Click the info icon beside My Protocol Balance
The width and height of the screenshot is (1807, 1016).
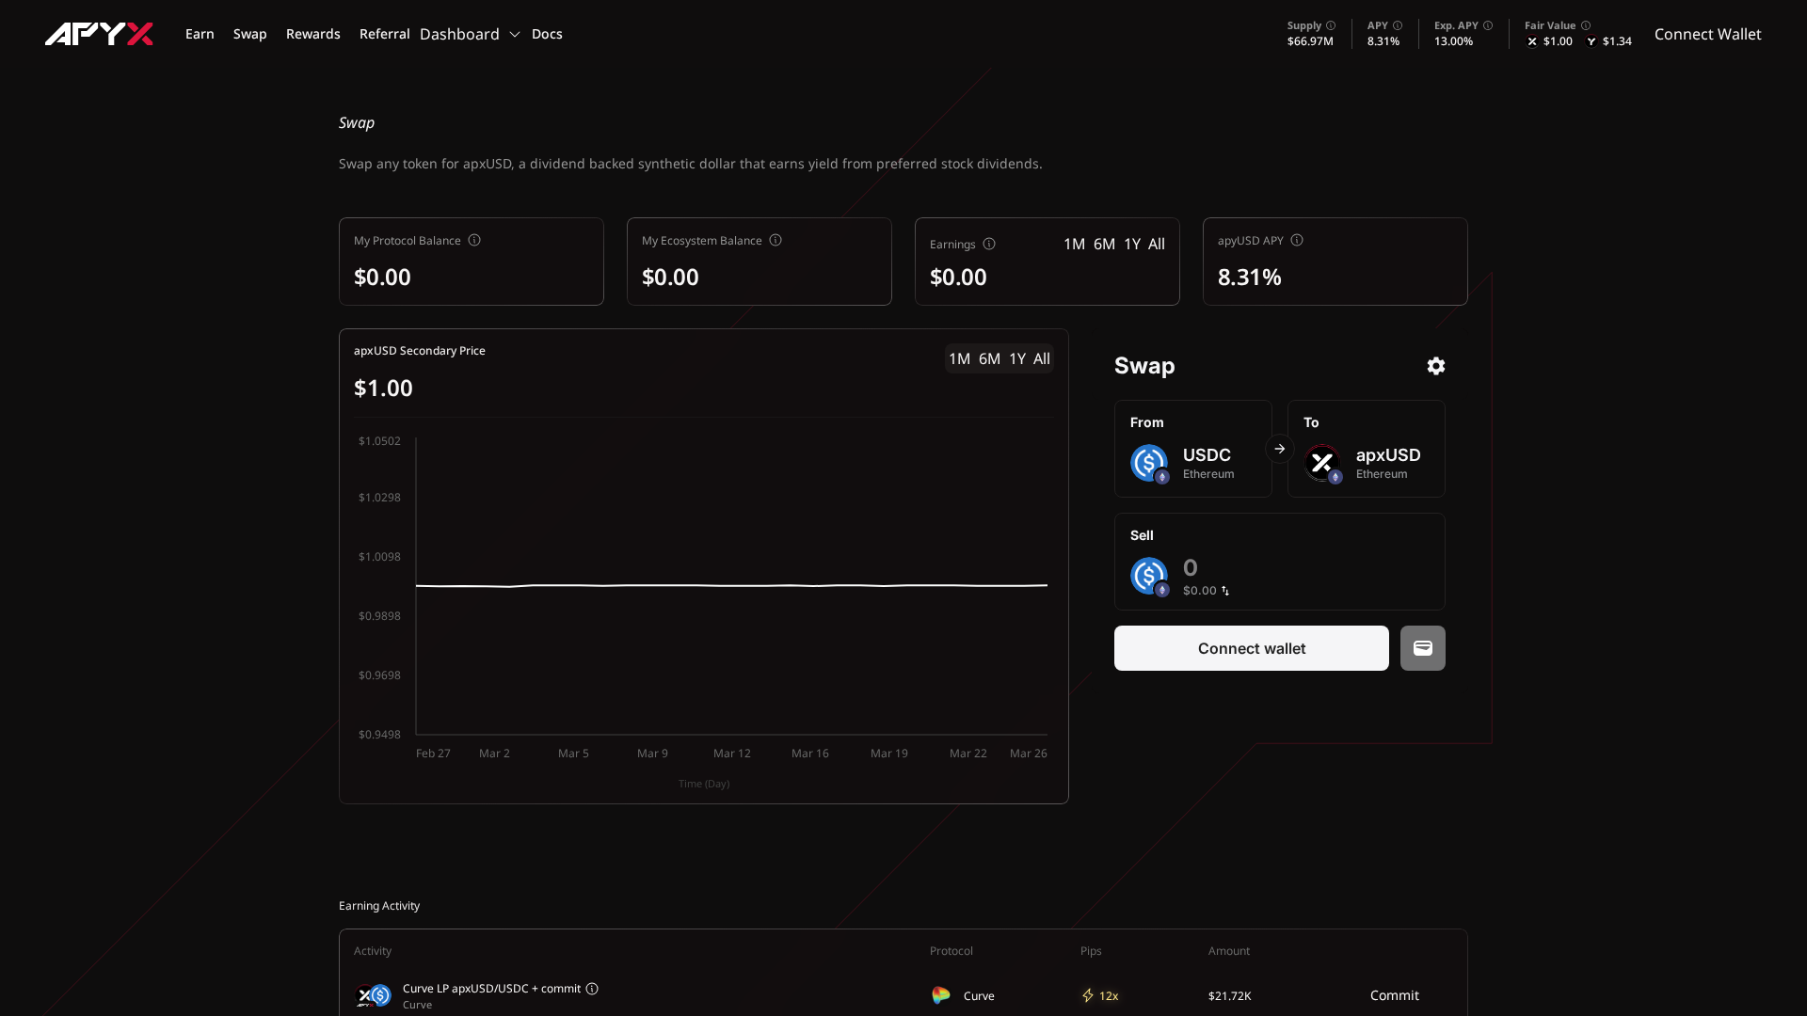(473, 240)
